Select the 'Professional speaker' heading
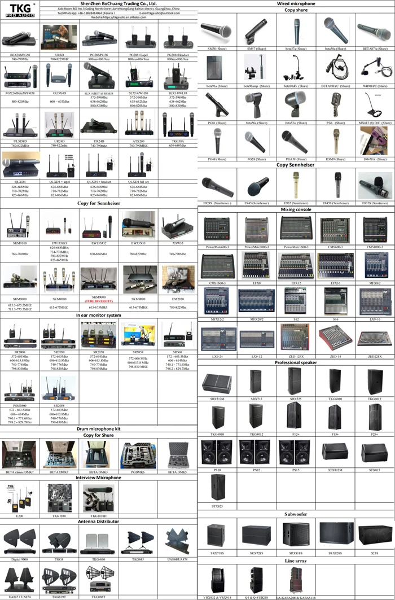Screen dimensions: 395x600 [296, 362]
